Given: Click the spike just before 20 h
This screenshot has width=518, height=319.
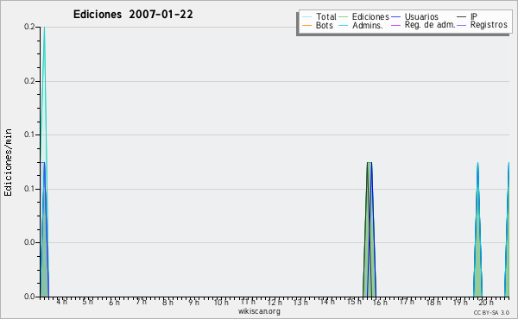Looking at the screenshot, I should click(x=477, y=229).
